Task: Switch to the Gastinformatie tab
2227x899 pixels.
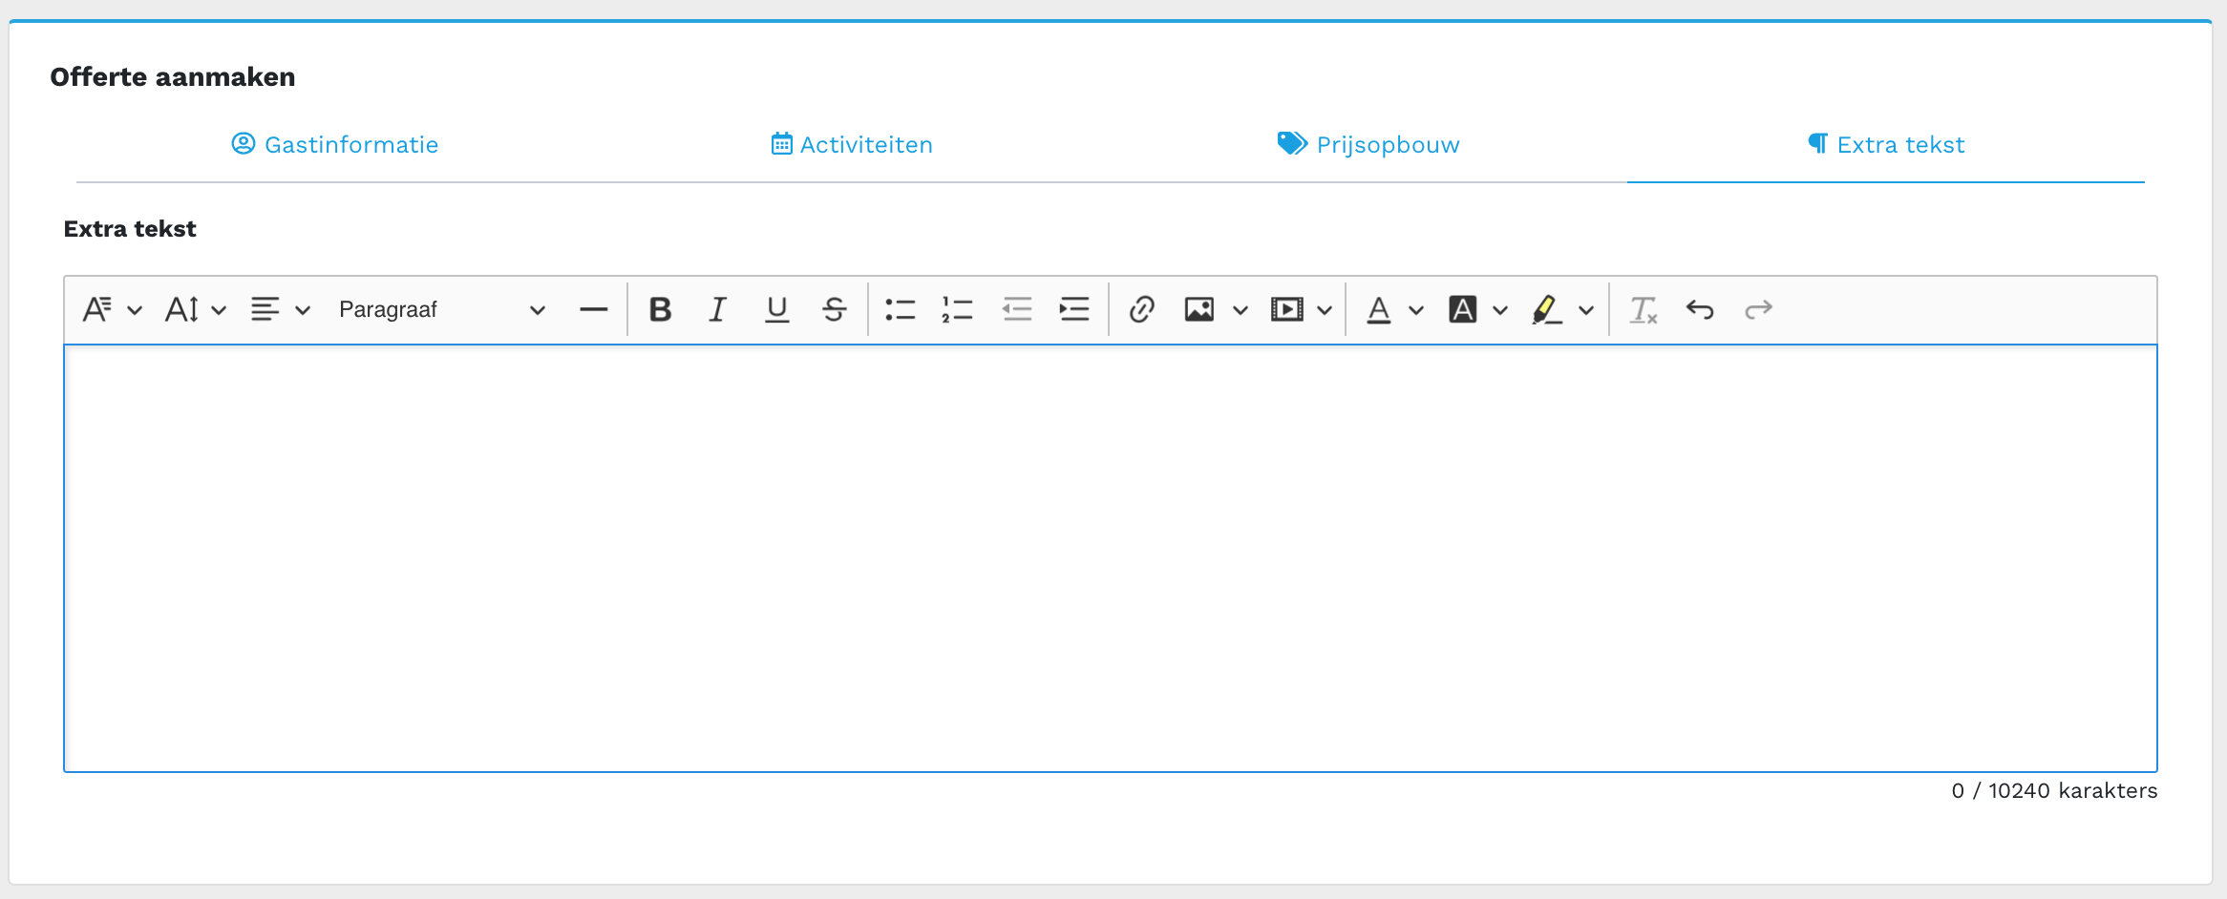Action: pos(335,145)
